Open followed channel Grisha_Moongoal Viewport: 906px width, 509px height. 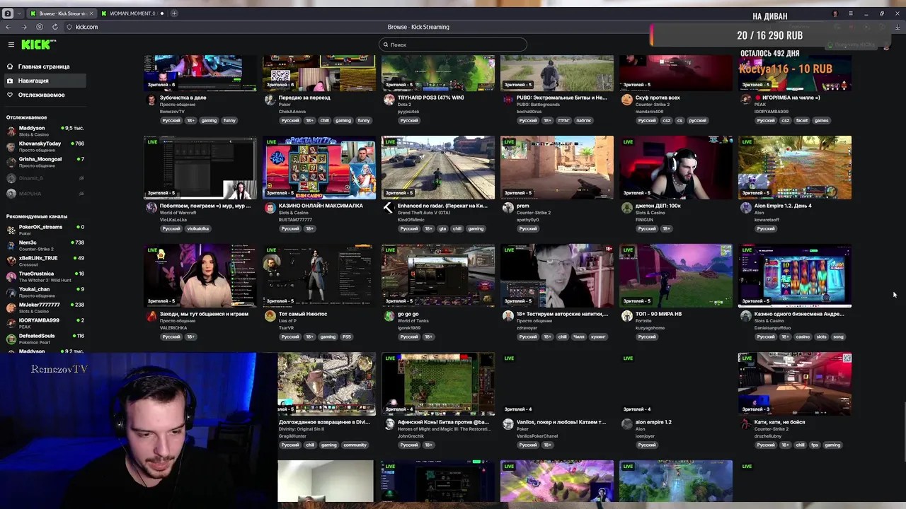[45, 162]
